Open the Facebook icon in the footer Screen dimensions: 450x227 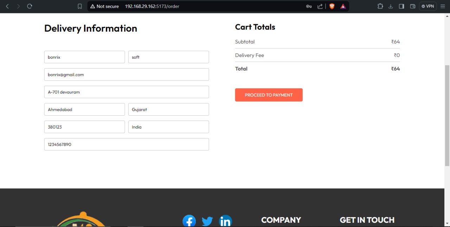coord(189,221)
